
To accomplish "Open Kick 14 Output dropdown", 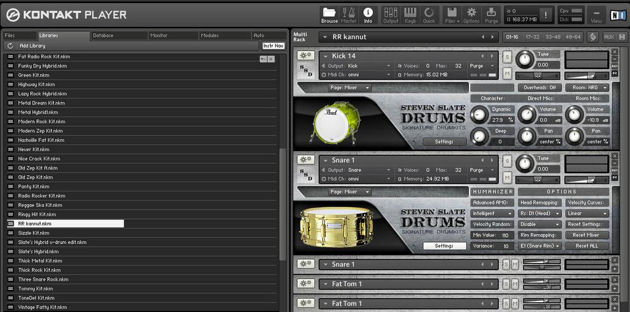I will [x=356, y=66].
